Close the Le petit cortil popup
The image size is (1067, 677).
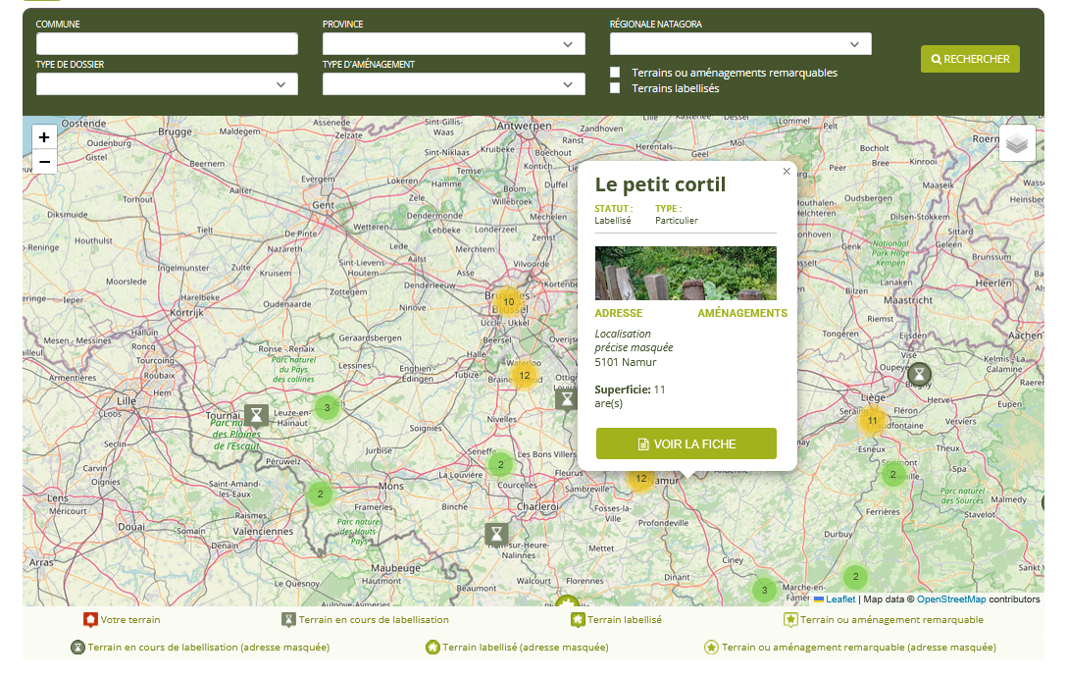pyautogui.click(x=786, y=172)
